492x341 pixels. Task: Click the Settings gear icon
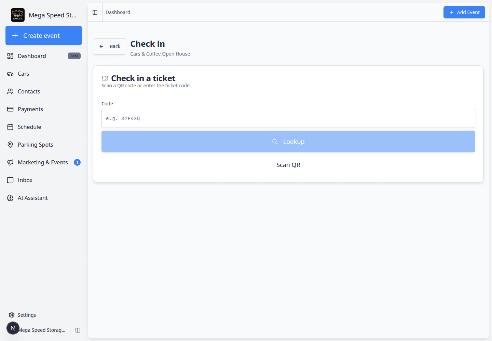coord(12,315)
